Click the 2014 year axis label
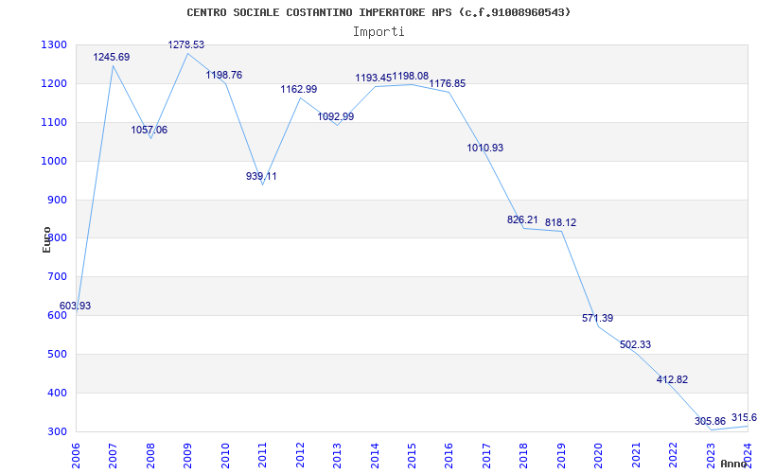This screenshot has height=473, width=757. pos(374,455)
